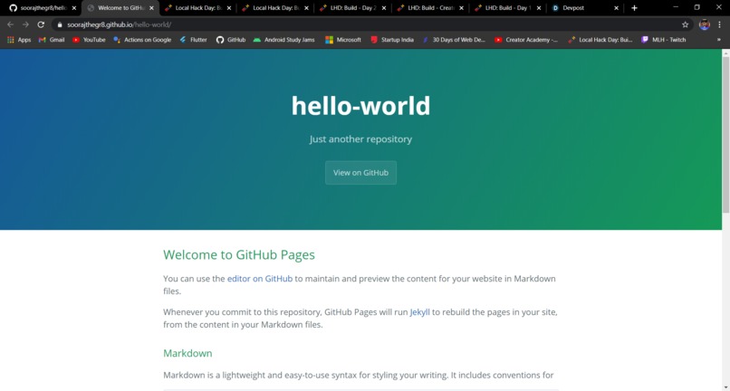Open the Actions on Google bookmark

(142, 40)
